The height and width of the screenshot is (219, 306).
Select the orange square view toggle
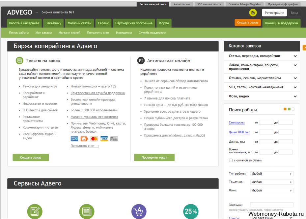285,109
